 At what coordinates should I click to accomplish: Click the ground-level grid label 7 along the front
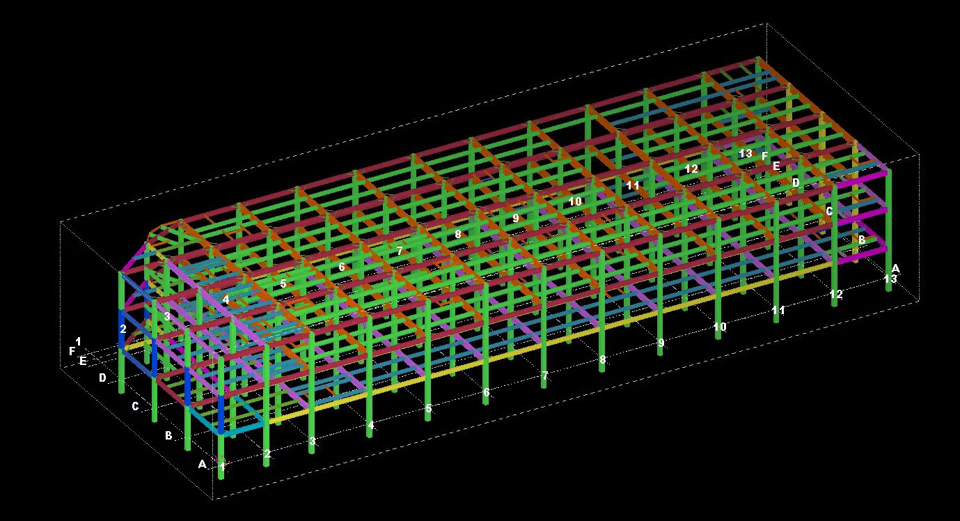pos(544,376)
